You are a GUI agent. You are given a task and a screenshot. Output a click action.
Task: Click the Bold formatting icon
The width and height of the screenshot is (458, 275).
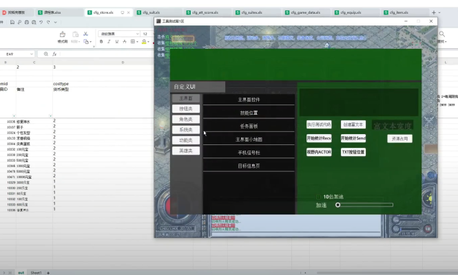(x=101, y=41)
